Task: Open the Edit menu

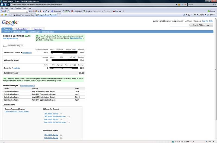Action: tap(7, 8)
